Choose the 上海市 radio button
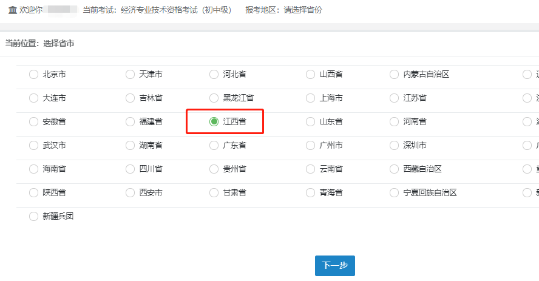This screenshot has height=281, width=539. [x=311, y=98]
